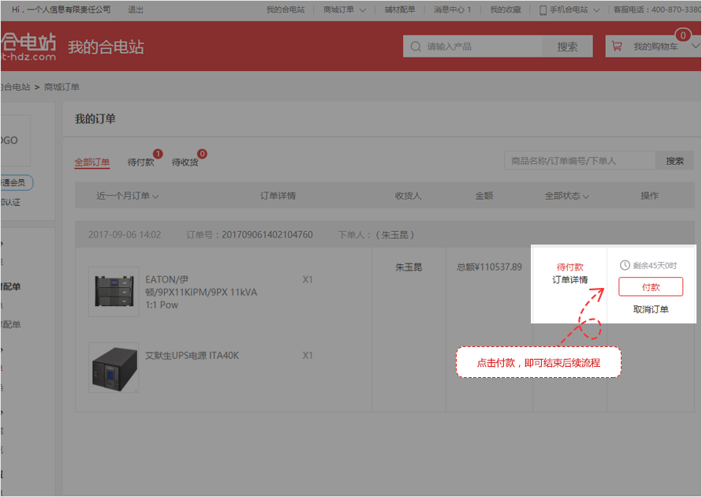Expand the 我的购物车 dropdown arrow
The height and width of the screenshot is (497, 702).
pos(694,47)
